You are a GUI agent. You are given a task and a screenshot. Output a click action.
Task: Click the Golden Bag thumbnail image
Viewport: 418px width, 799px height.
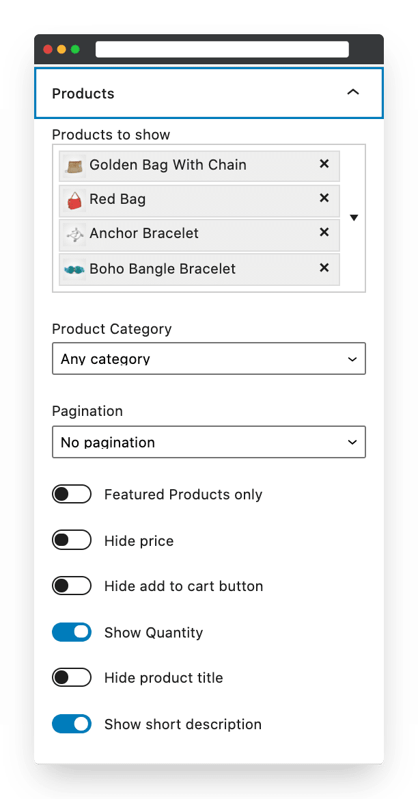coord(74,166)
